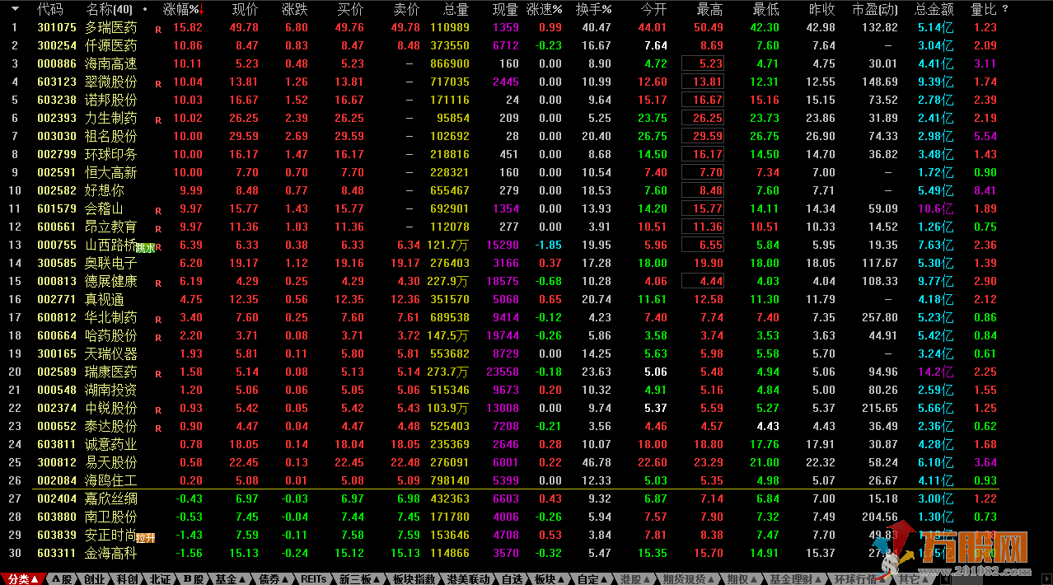Select stock code 003030
Viewport: 1053px width, 585px height.
click(56, 137)
